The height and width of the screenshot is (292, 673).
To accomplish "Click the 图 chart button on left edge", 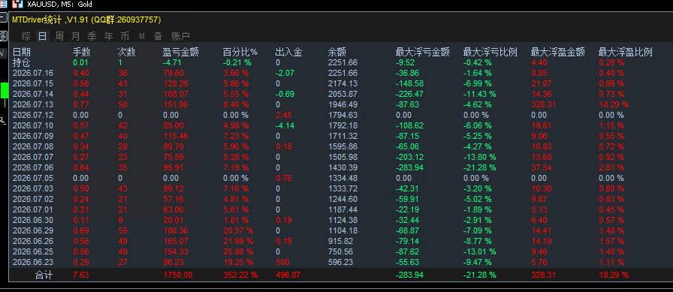I will point(4,36).
